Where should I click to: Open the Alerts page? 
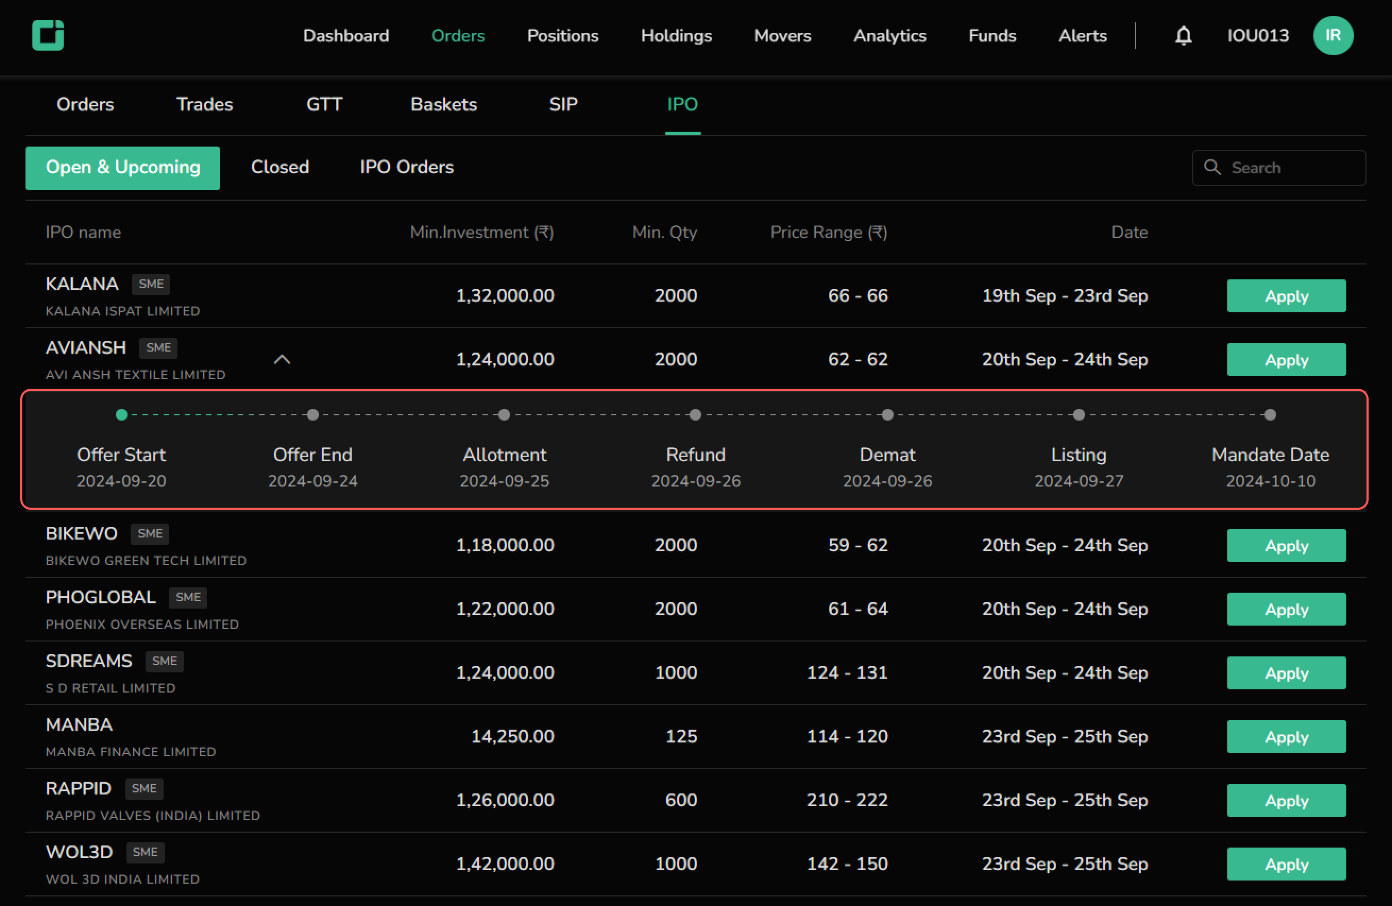pos(1083,36)
